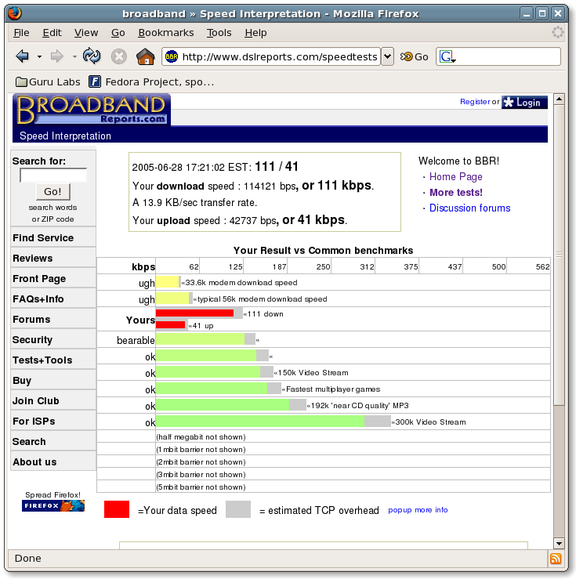This screenshot has height=579, width=576.
Task: Click the Forward arrow navigation button
Action: [x=57, y=56]
